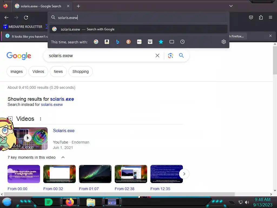
Task: Click the scroll down arrow of page
Action: point(275,190)
